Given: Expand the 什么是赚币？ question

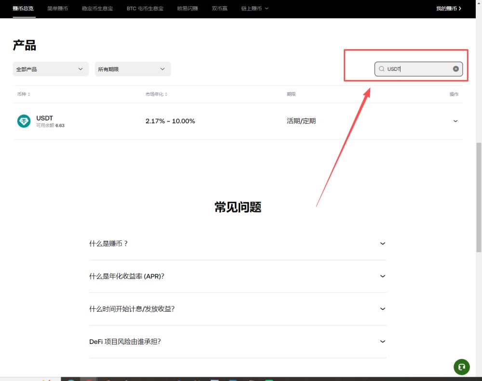Looking at the screenshot, I should [x=238, y=244].
